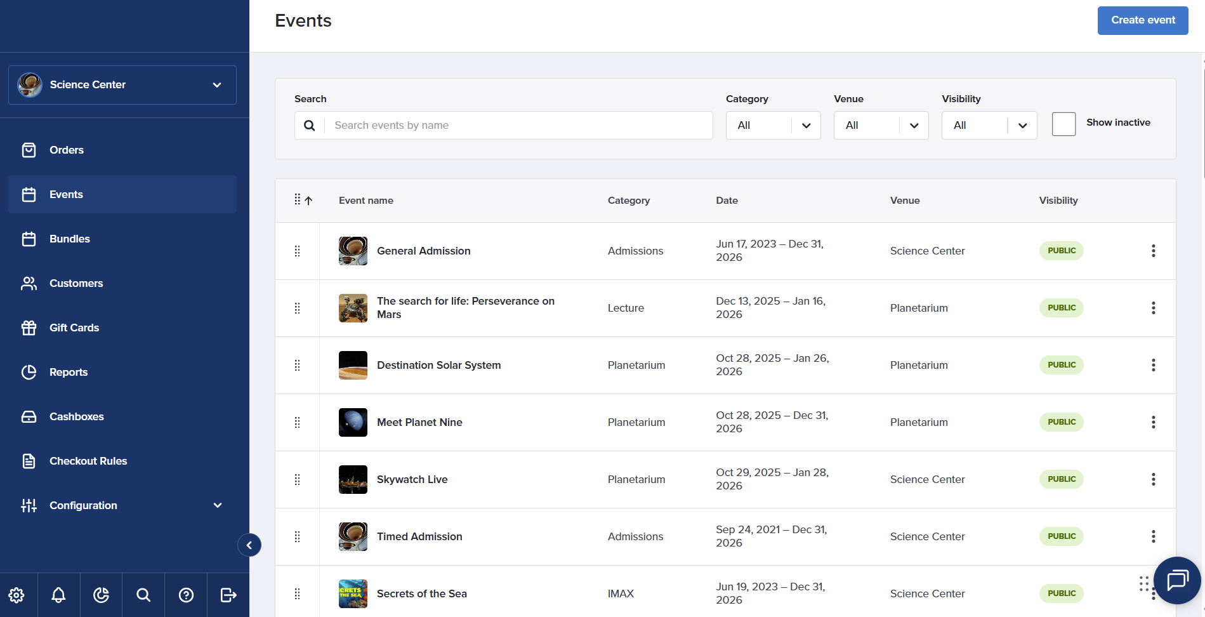Open the Customers section
Image resolution: width=1205 pixels, height=617 pixels.
[x=76, y=283]
